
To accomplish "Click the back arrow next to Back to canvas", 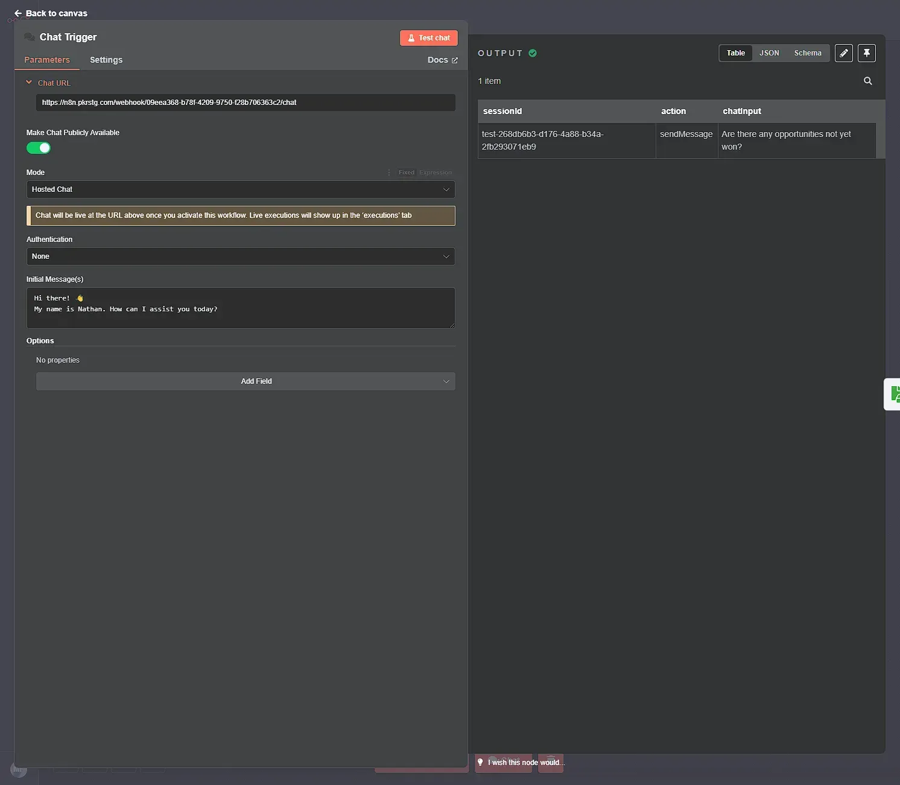I will point(17,13).
